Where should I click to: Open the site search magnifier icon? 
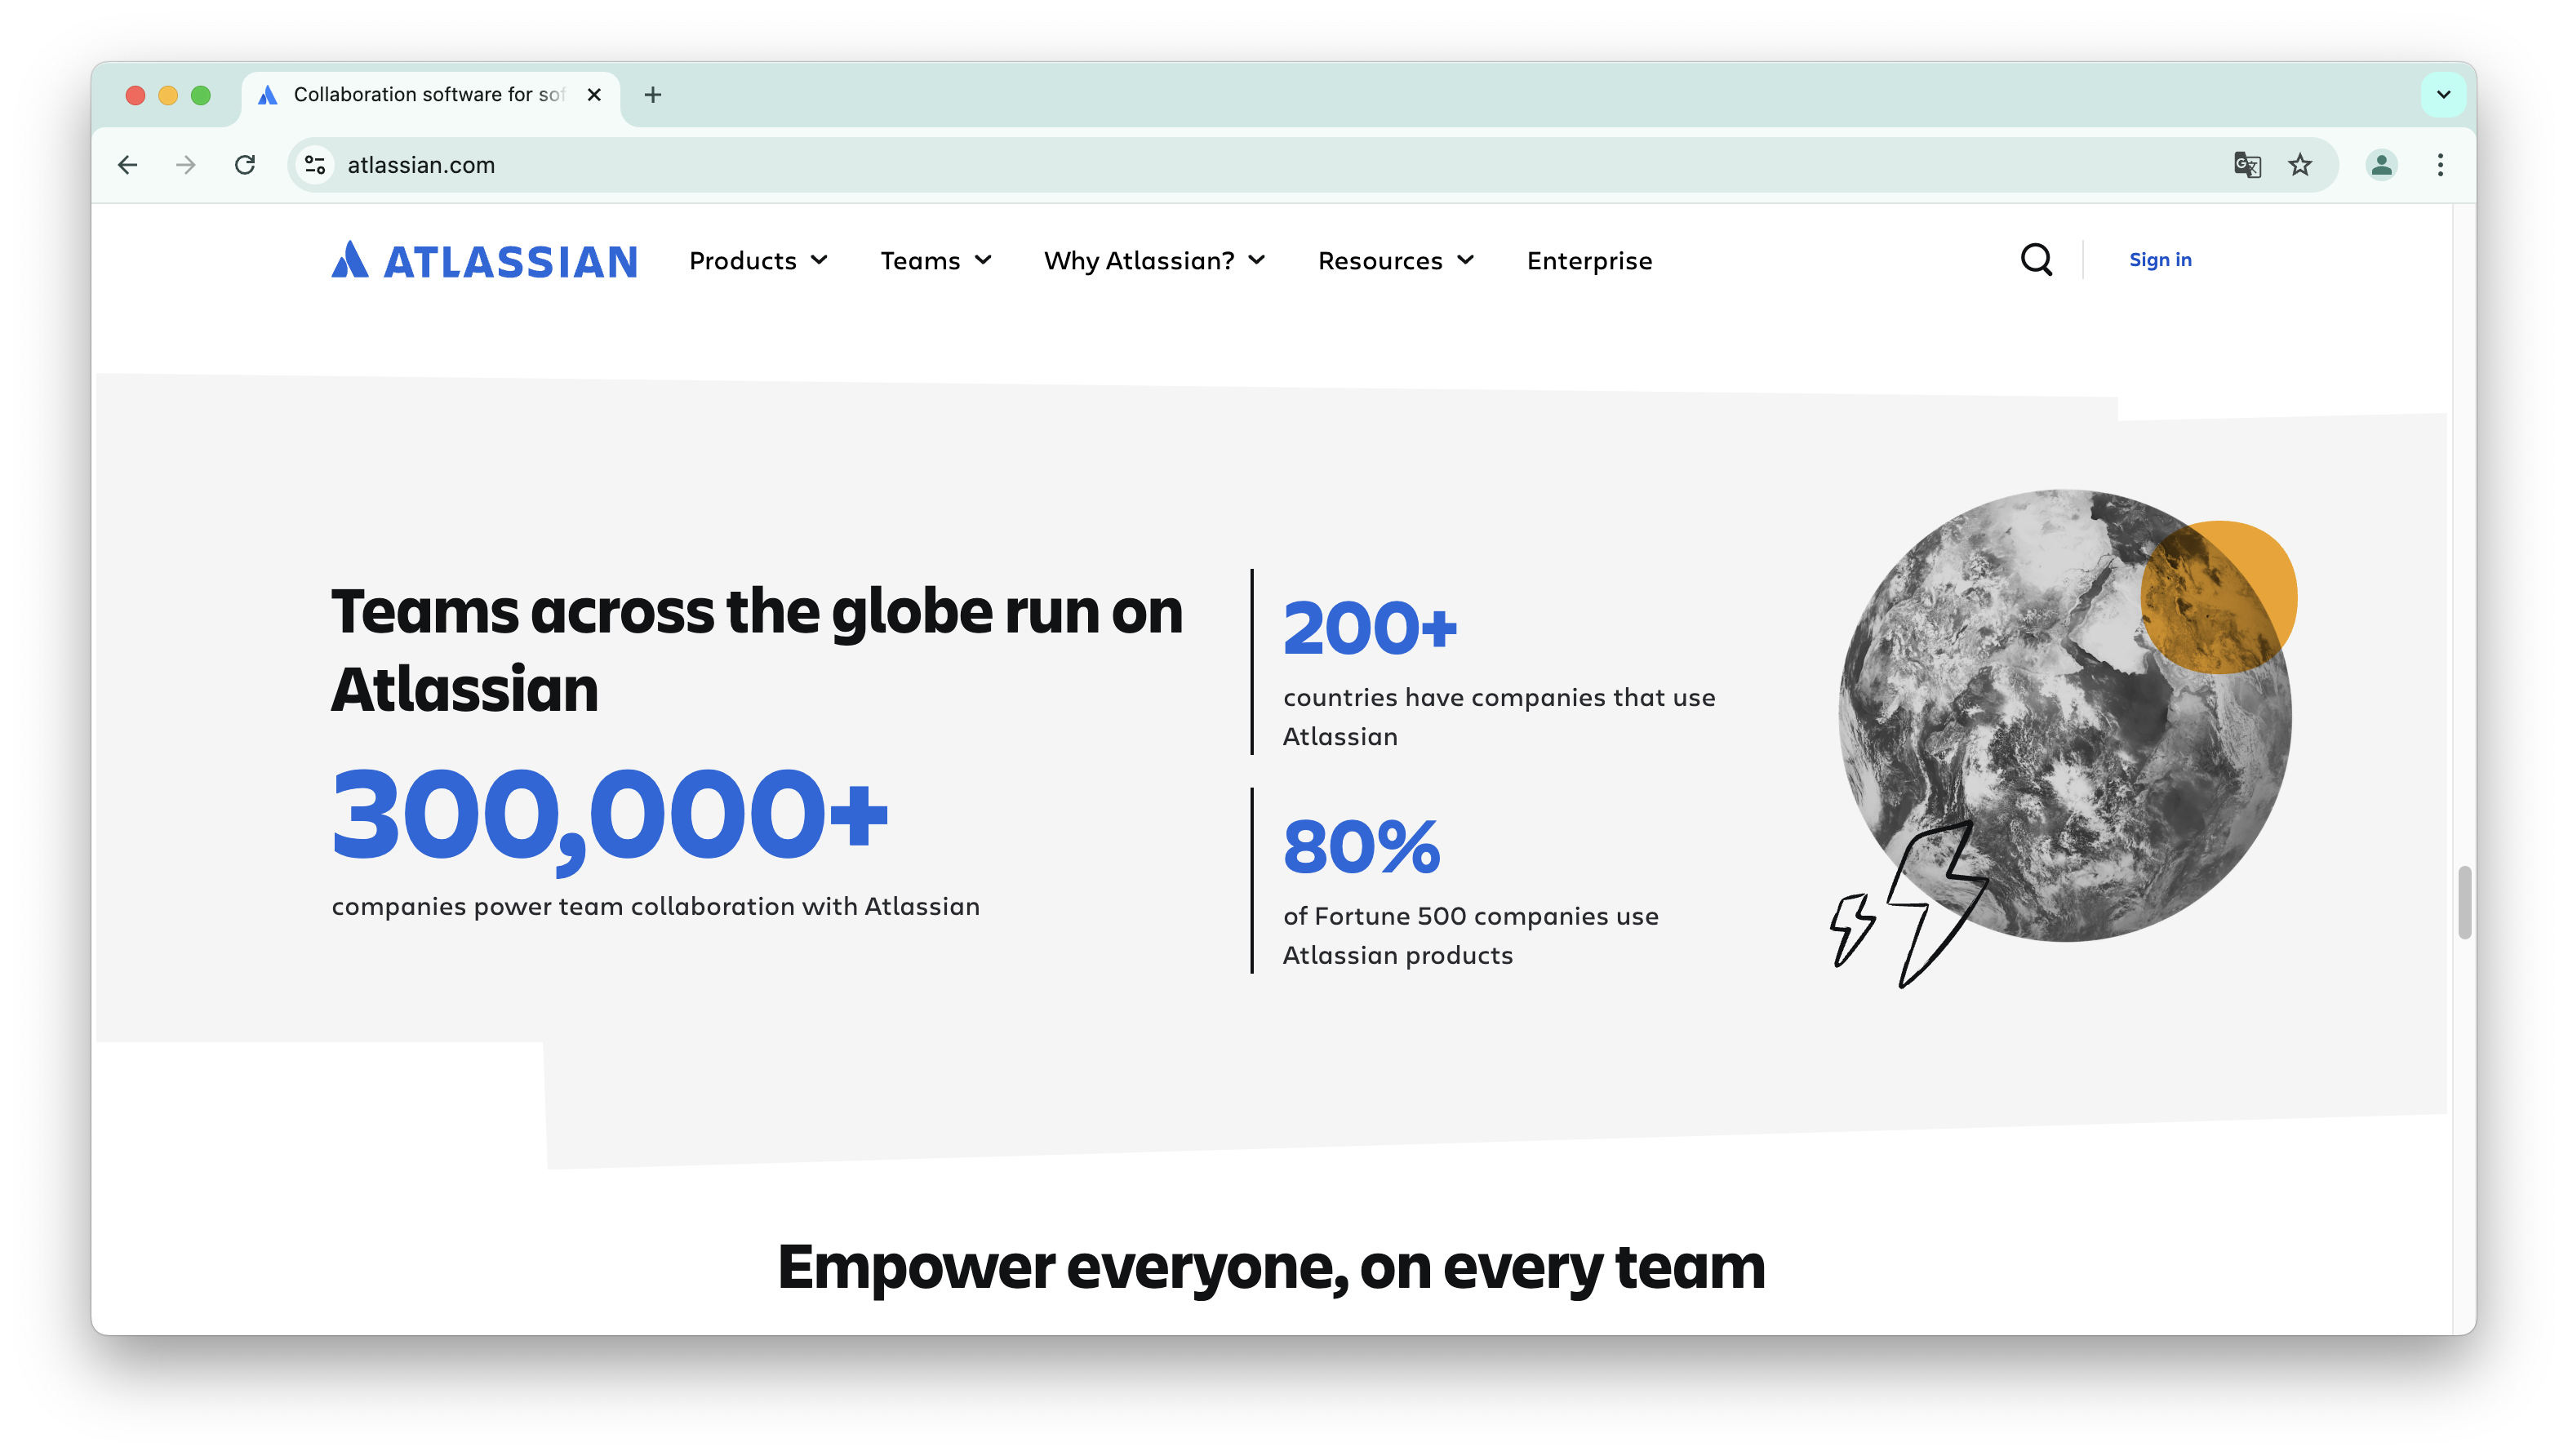point(2036,260)
